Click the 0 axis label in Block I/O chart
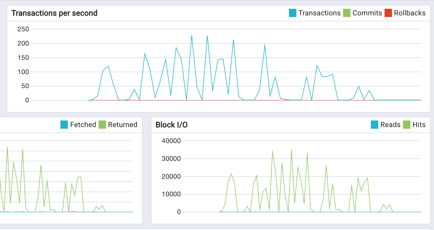Screen dimensions: 434x230 (179, 212)
